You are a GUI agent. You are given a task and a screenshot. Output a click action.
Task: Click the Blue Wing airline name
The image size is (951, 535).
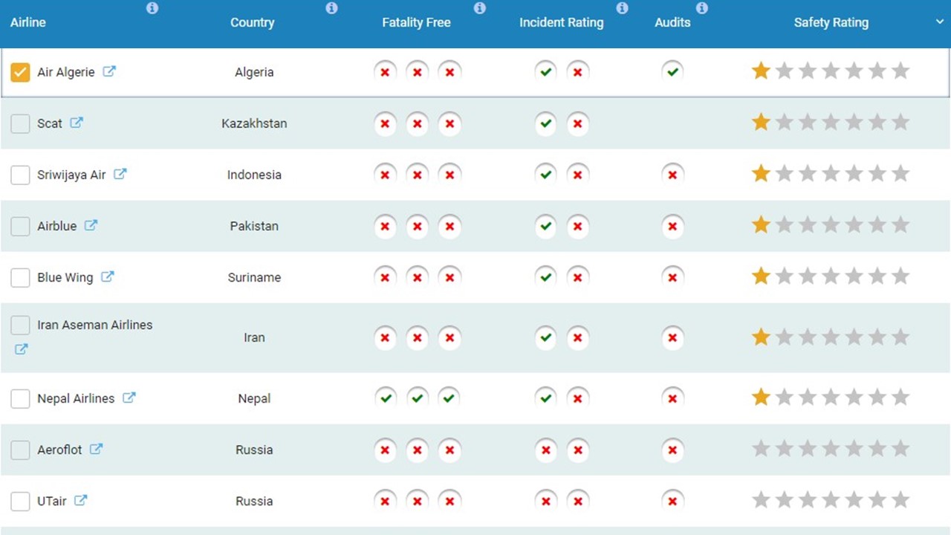point(65,277)
